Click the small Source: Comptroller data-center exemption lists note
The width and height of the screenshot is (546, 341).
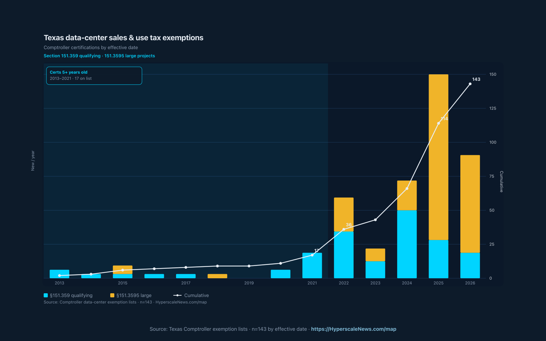coord(125,302)
